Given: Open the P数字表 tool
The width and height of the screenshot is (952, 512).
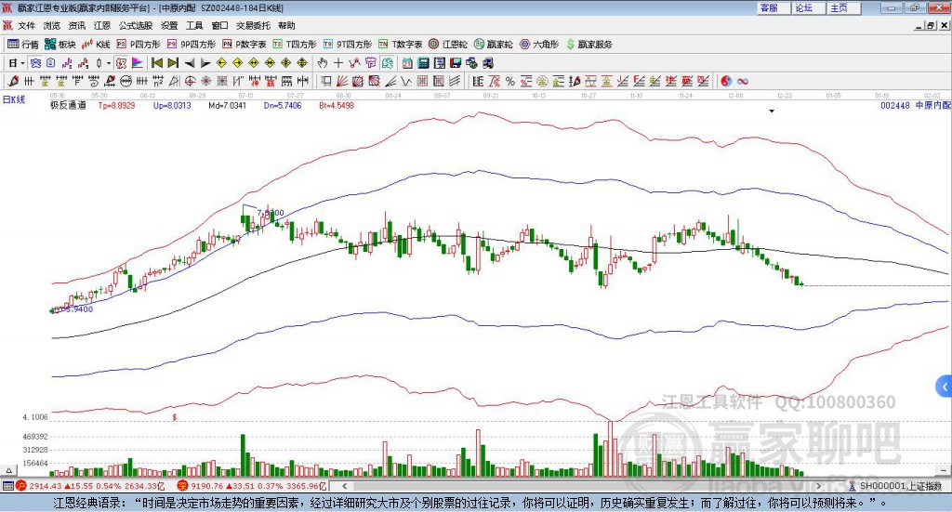Looking at the screenshot, I should [x=245, y=45].
